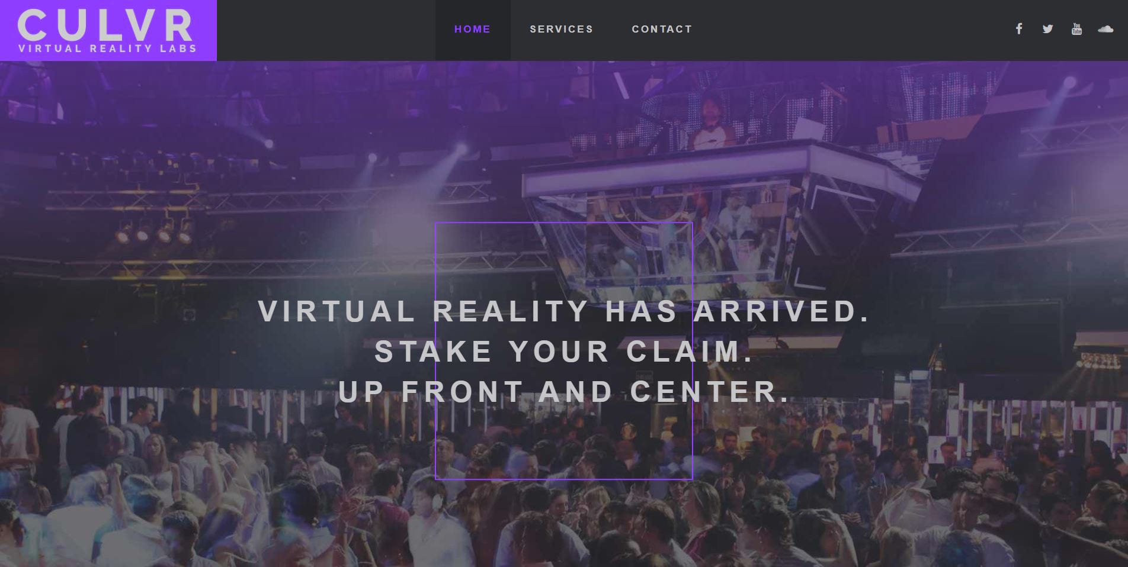This screenshot has height=567, width=1128.
Task: Click the 'Virtual reality has arrived.' headline
Action: click(564, 311)
